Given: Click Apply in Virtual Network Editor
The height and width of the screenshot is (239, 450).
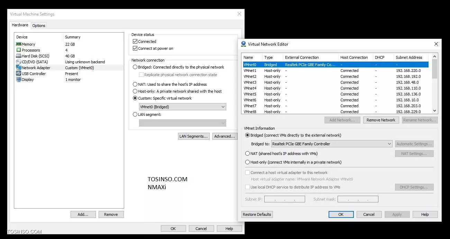Looking at the screenshot, I should pyautogui.click(x=397, y=214).
